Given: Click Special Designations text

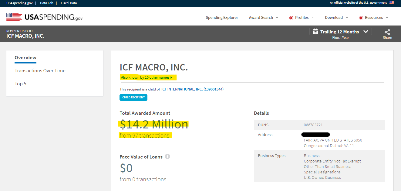Looking at the screenshot, I should 322,172.
